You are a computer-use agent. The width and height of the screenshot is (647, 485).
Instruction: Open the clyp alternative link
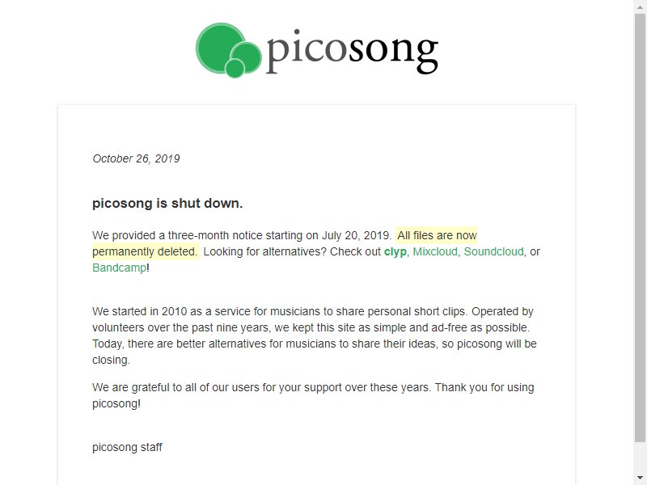(395, 251)
